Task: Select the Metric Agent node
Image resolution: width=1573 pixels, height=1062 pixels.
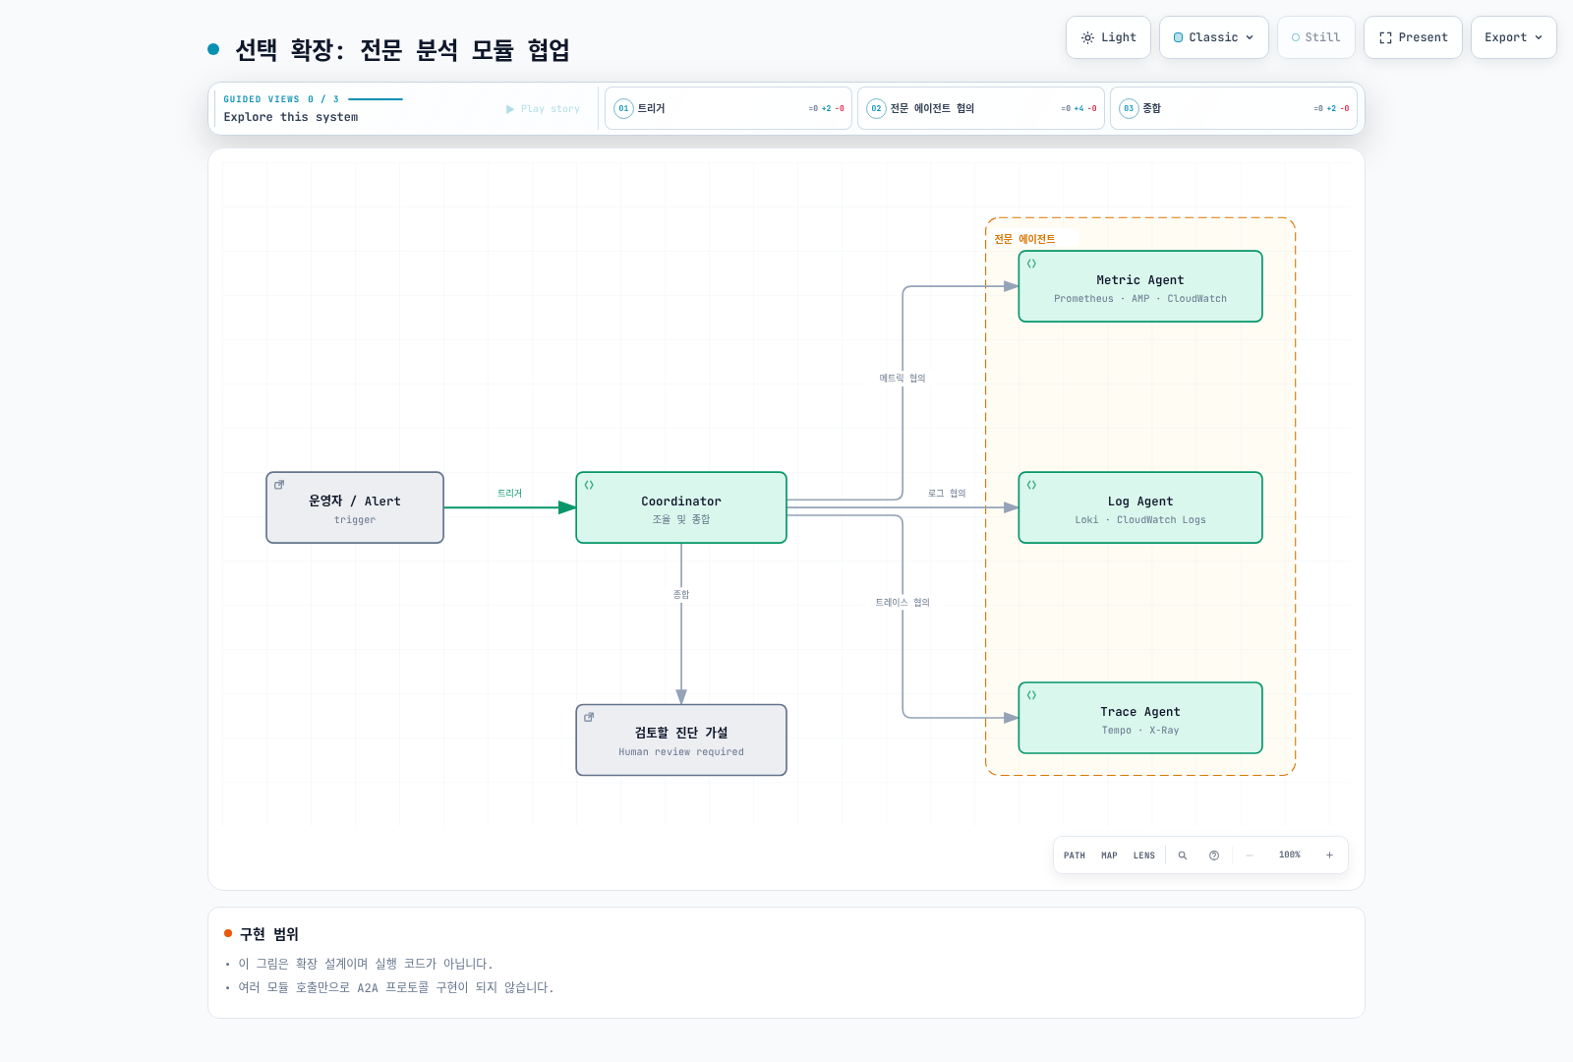Action: [x=1140, y=286]
